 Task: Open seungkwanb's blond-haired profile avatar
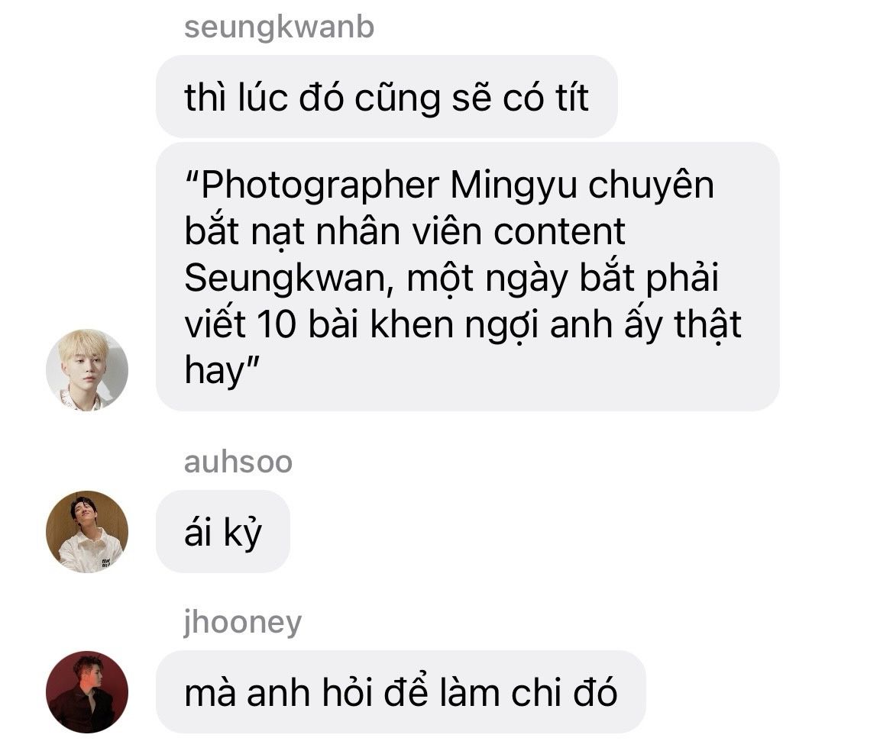(x=87, y=370)
